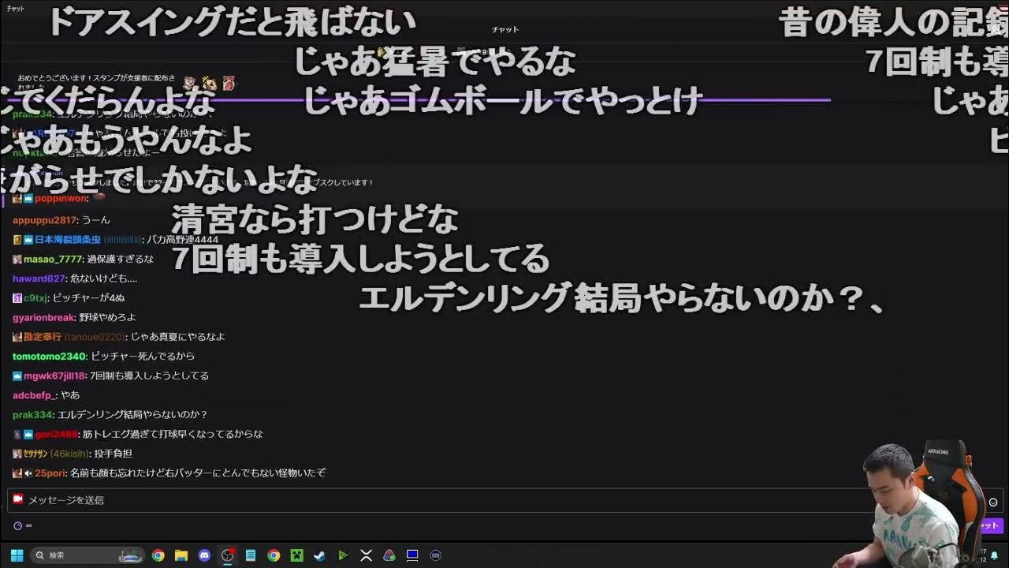
Task: Switch to OBS Studio in taskbar
Action: click(228, 555)
